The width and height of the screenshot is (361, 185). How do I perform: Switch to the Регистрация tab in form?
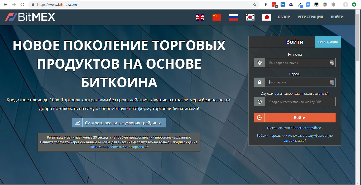(x=328, y=42)
